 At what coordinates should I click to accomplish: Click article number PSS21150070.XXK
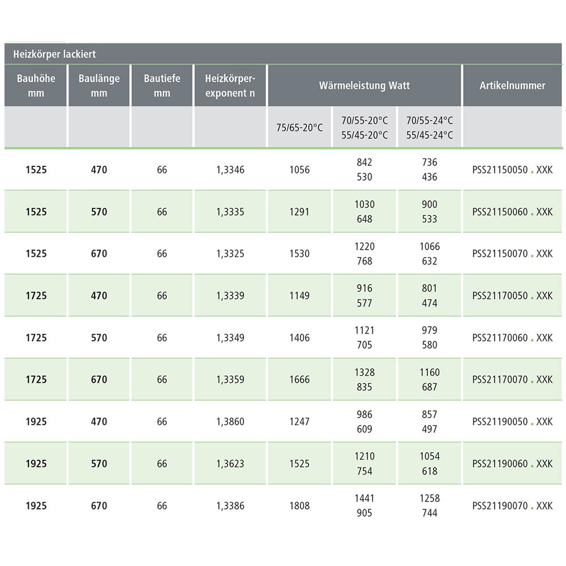click(x=512, y=254)
